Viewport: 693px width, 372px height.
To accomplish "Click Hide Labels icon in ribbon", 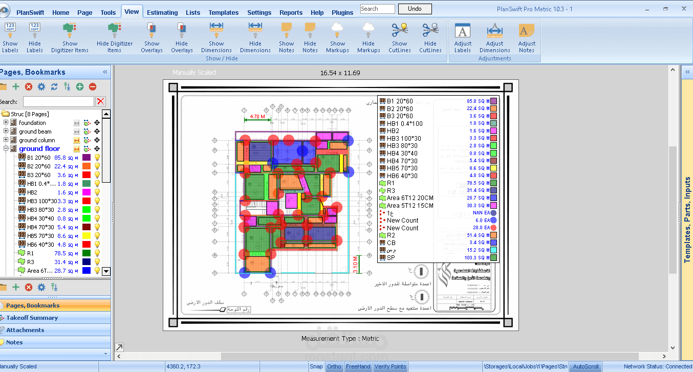I will [x=35, y=29].
